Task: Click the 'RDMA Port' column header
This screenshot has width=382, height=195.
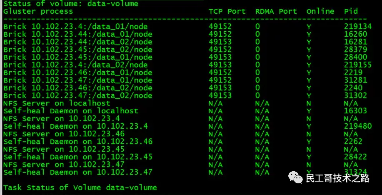Action: click(x=276, y=11)
